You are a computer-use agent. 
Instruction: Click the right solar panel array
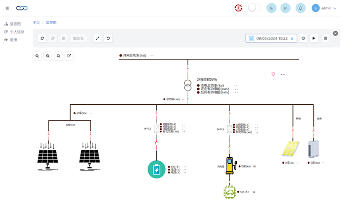pos(90,157)
